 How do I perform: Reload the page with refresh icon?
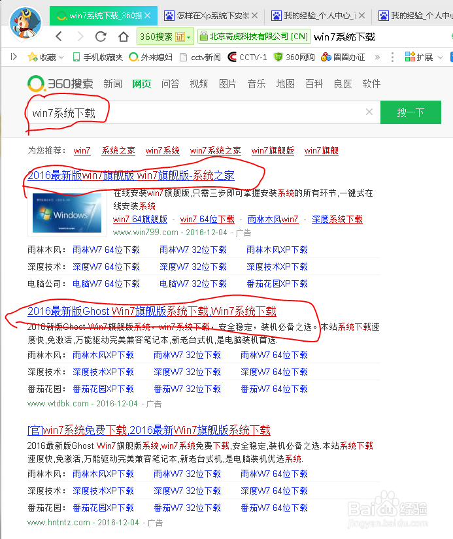click(101, 37)
